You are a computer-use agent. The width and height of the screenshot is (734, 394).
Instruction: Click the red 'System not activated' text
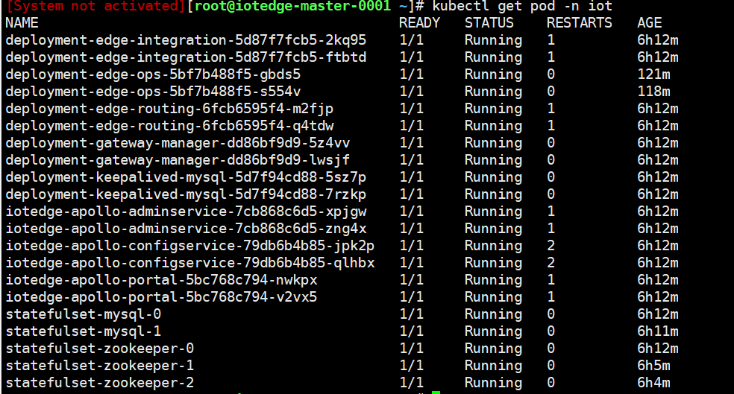tap(96, 6)
